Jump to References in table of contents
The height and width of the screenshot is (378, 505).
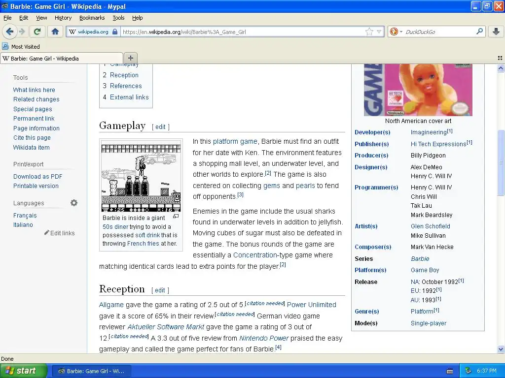click(126, 86)
